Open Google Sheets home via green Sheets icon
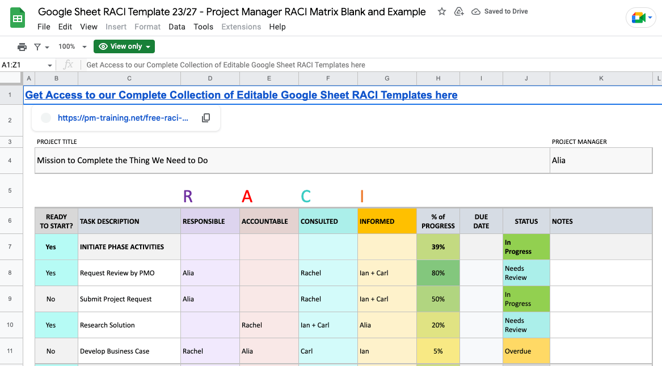This screenshot has width=662, height=366. [x=17, y=18]
